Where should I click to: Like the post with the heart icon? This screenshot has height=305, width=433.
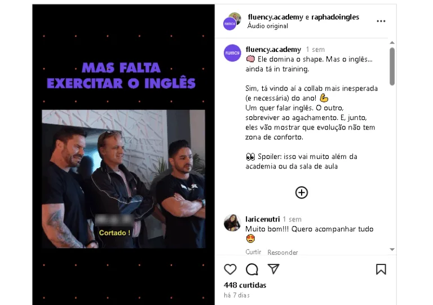230,269
